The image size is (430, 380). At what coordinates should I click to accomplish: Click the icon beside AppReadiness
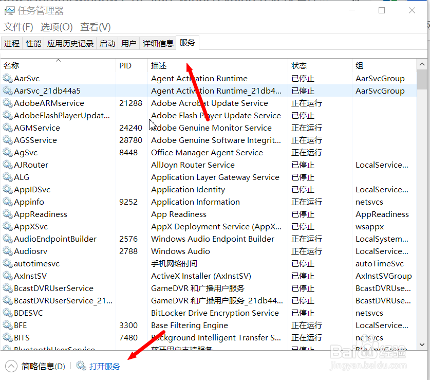point(8,214)
